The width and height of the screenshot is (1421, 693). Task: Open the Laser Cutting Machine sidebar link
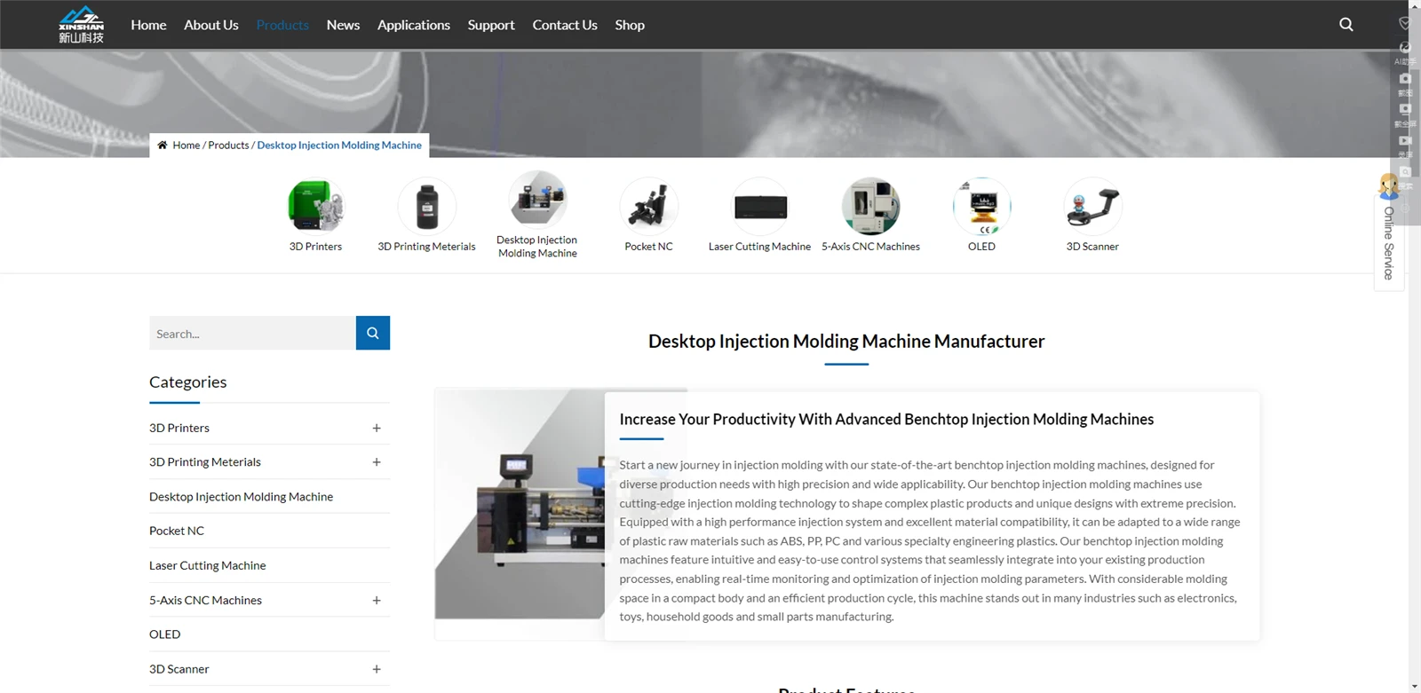click(208, 565)
